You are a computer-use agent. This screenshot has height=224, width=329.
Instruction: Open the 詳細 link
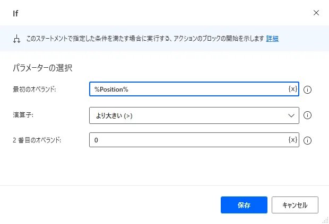pyautogui.click(x=272, y=38)
